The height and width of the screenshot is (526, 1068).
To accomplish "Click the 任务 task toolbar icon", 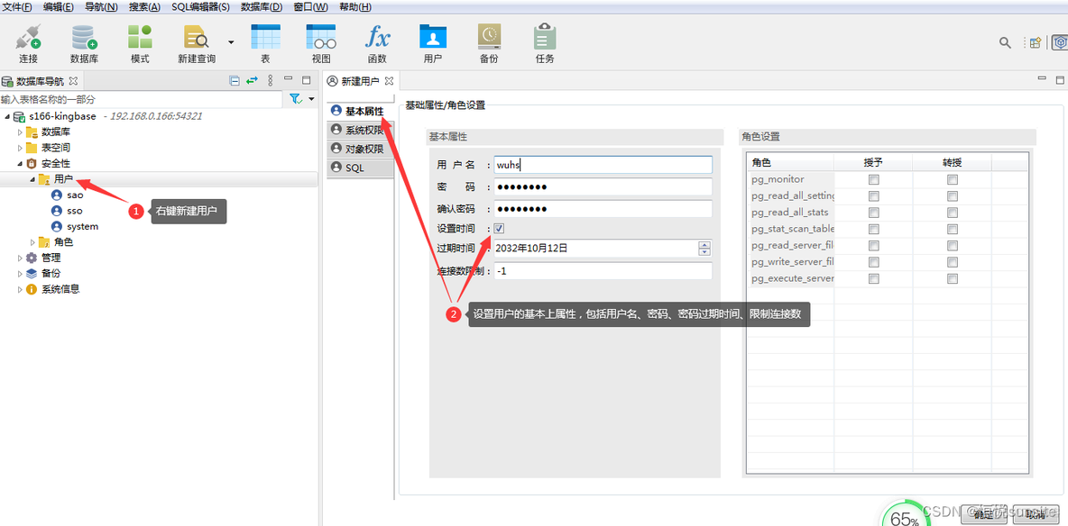I will (545, 43).
